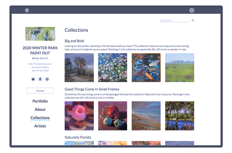Open the beach shoreline painting thumbnail
Viewport: 232px width, 153px height.
[146, 116]
